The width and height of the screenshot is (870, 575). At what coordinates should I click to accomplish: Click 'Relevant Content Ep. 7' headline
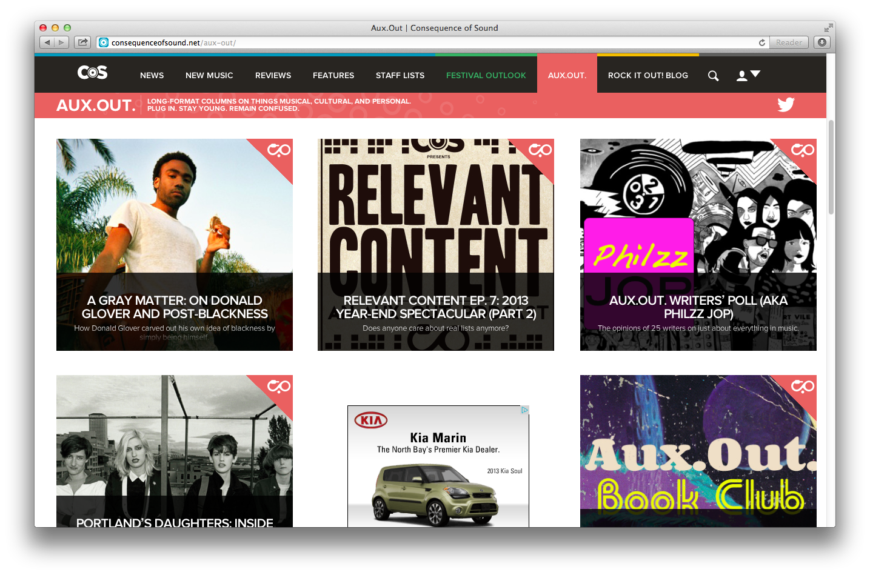(x=436, y=307)
